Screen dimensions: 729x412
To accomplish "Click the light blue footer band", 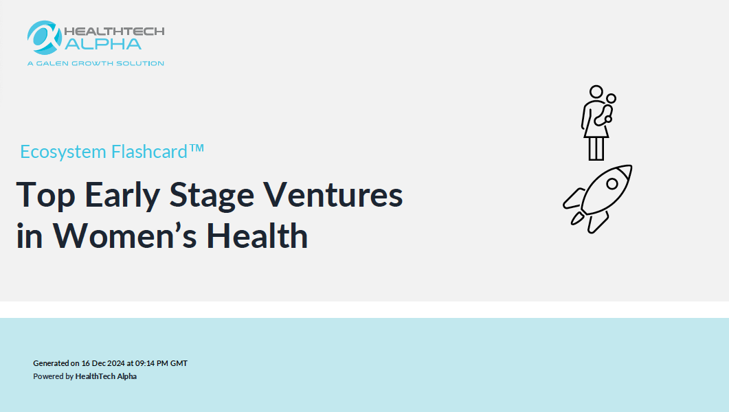I will tap(364, 365).
